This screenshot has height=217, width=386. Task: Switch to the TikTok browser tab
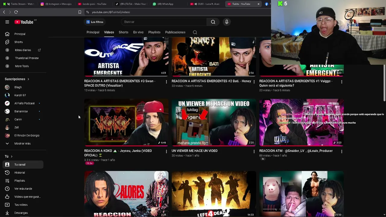coord(131,4)
